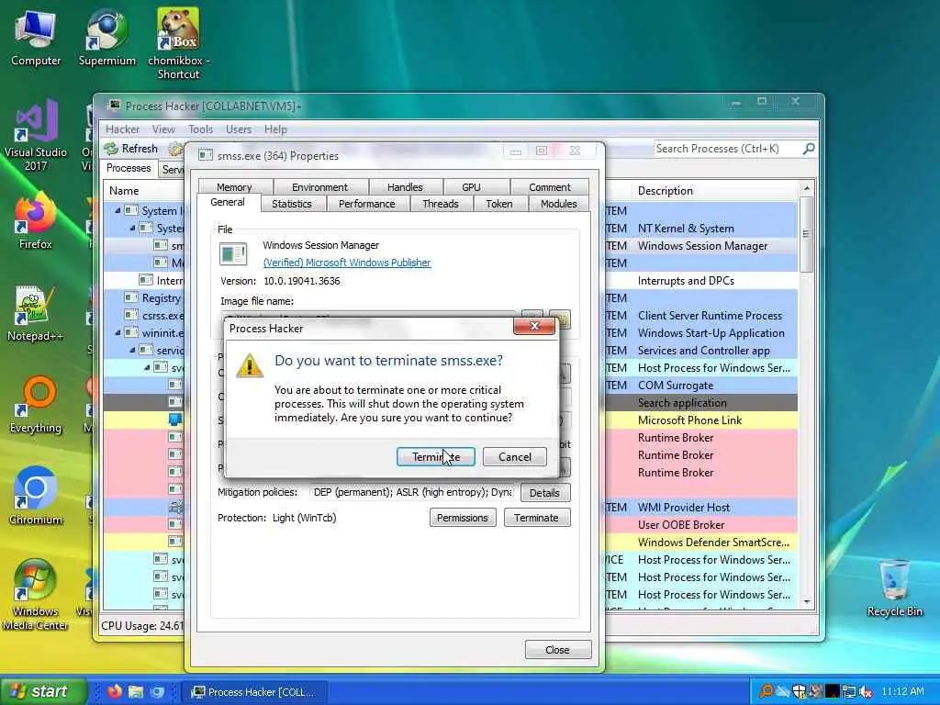Open the View menu in Process Hacker
940x705 pixels.
click(163, 129)
